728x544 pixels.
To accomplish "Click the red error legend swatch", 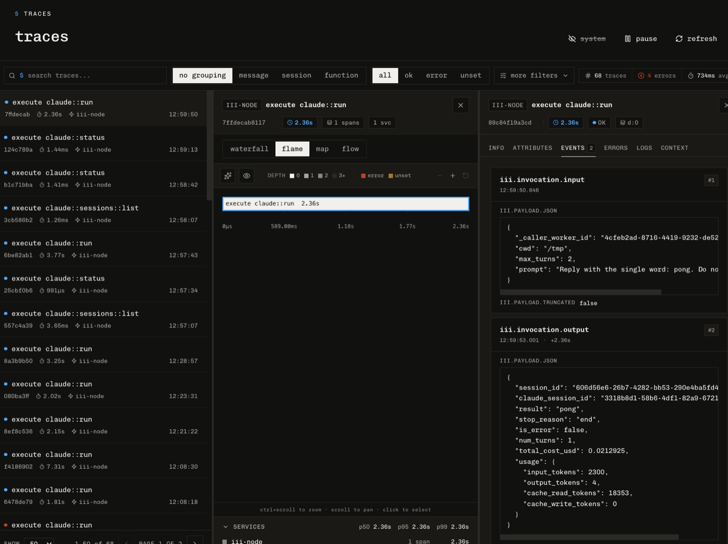I will [363, 176].
